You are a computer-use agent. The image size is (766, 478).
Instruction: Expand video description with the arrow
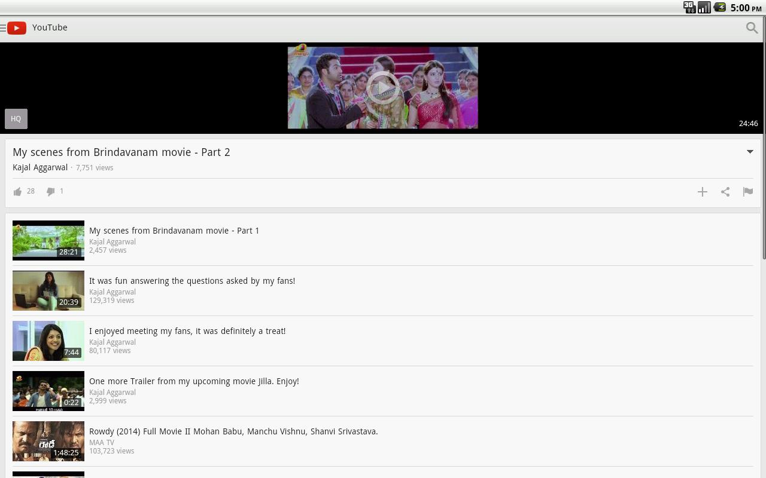point(750,152)
